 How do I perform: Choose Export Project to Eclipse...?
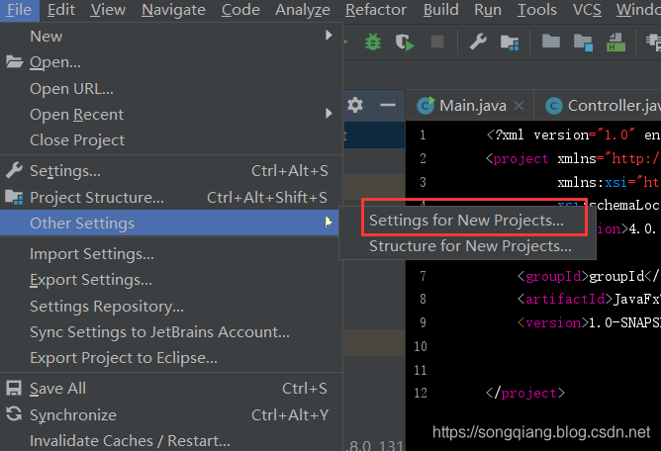171,358
